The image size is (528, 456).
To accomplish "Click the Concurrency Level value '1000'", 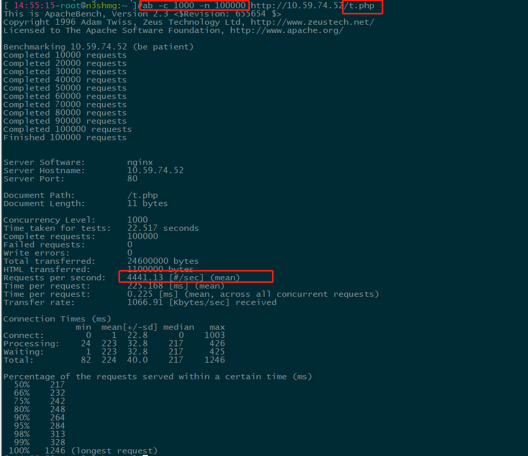I will (x=138, y=220).
